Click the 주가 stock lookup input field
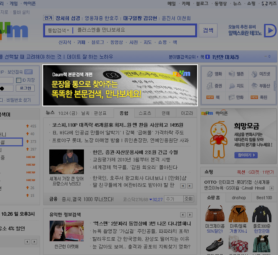Image resolution: width=278 pixels, height=255 pixels. point(173,199)
